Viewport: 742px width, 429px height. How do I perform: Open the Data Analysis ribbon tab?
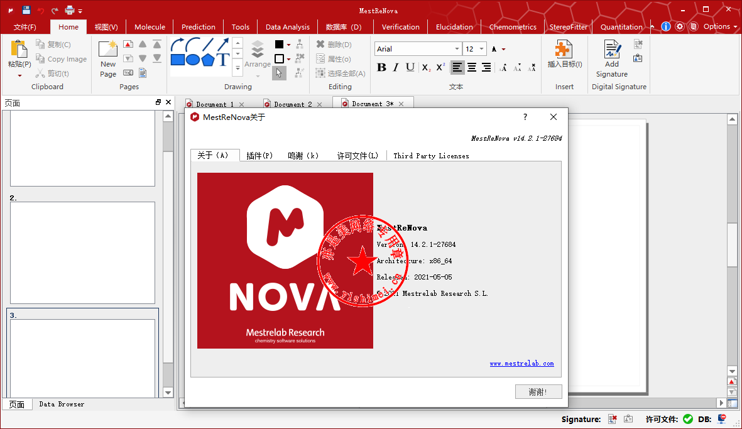tap(288, 27)
